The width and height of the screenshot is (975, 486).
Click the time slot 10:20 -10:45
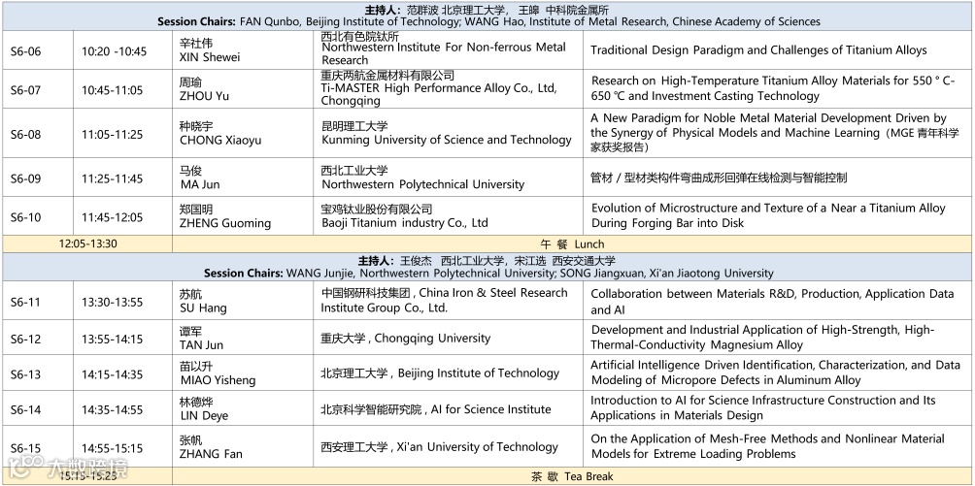point(115,51)
